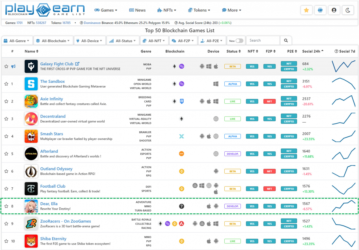Open Galaxy Fight Club external link icon
359x250 pixels.
coord(77,64)
